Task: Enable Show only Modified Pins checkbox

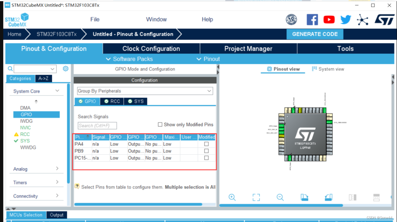Action: pyautogui.click(x=160, y=125)
